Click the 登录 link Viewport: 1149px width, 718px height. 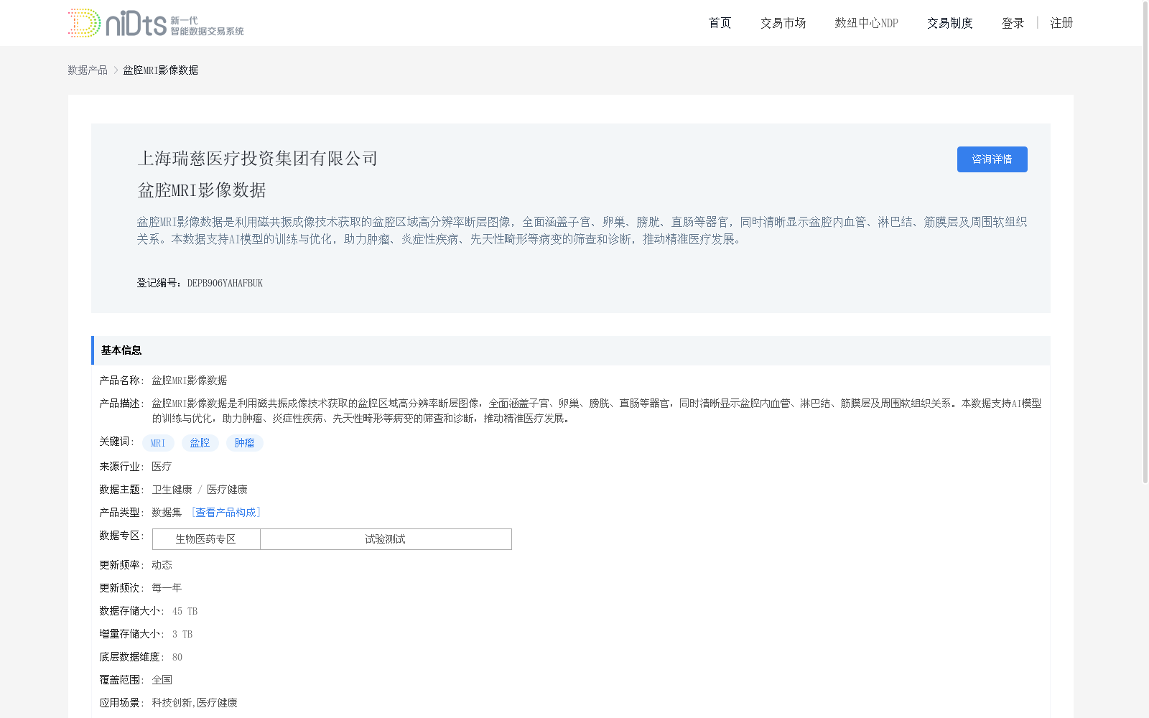pyautogui.click(x=1013, y=23)
